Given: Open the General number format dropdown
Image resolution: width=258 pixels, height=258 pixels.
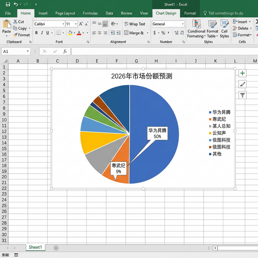Looking at the screenshot, I should click(183, 24).
